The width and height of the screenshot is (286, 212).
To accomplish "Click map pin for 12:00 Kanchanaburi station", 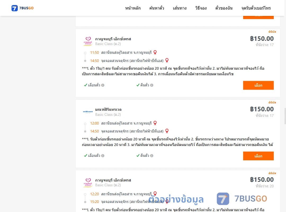I will (x=155, y=123).
